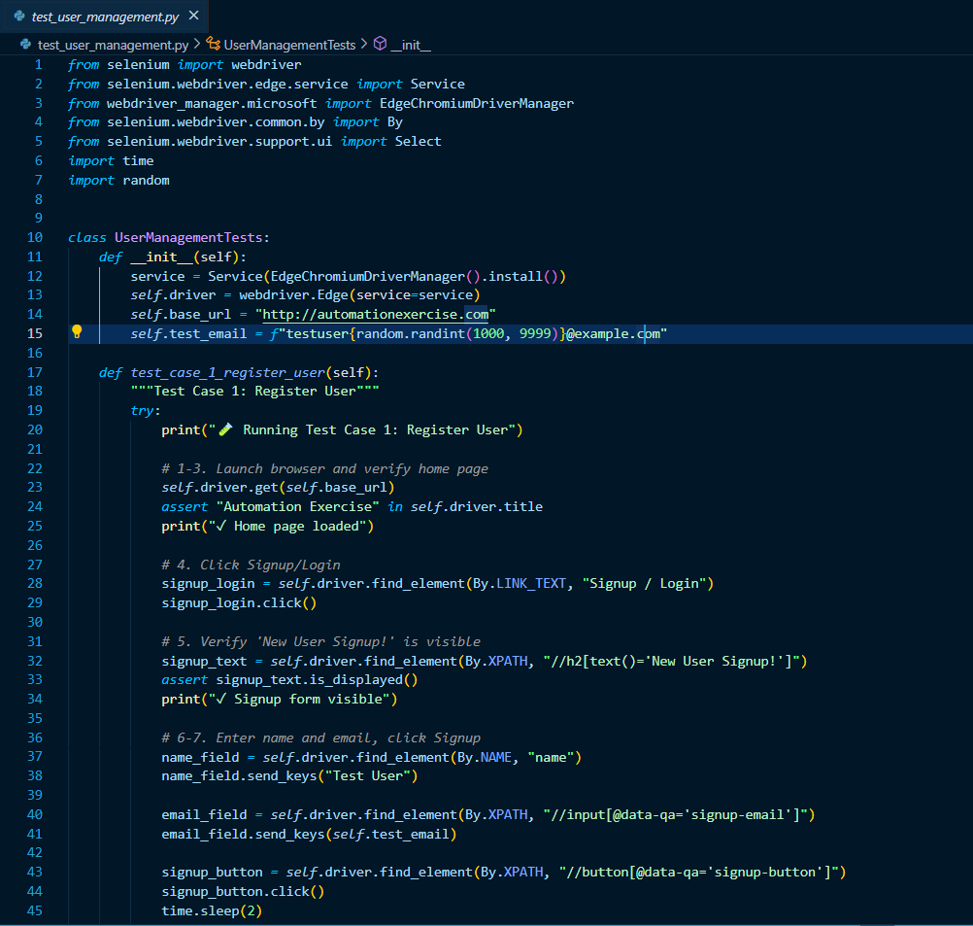
Task: Expand chevron after UserManagementTests breadcrumb
Action: click(x=363, y=44)
